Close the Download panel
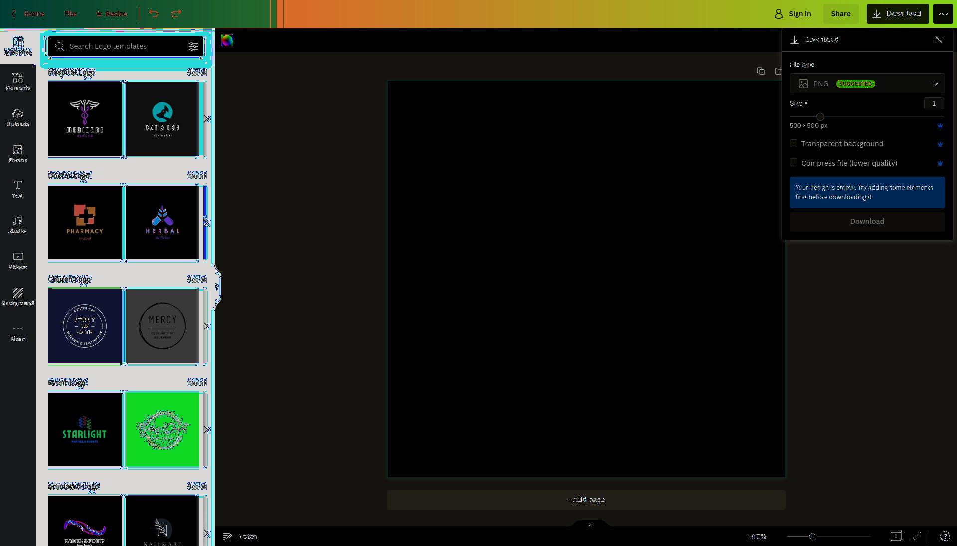 pos(939,40)
